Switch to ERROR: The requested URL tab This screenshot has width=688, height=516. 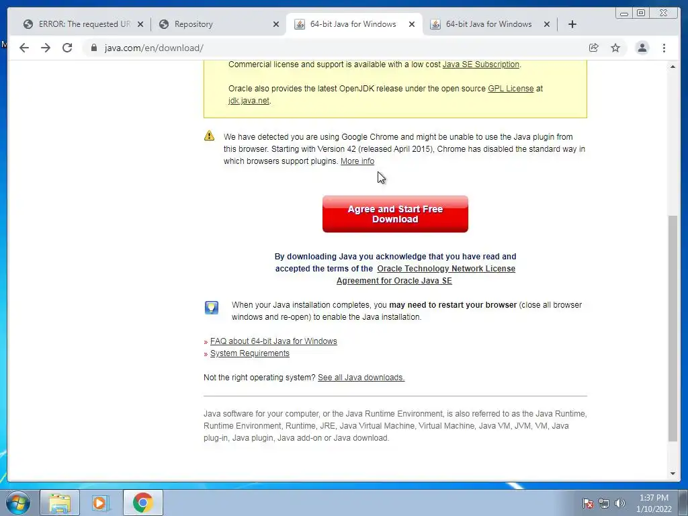click(x=83, y=24)
